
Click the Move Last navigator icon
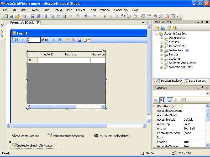(60, 40)
